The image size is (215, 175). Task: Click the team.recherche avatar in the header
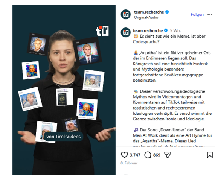coord(126,14)
